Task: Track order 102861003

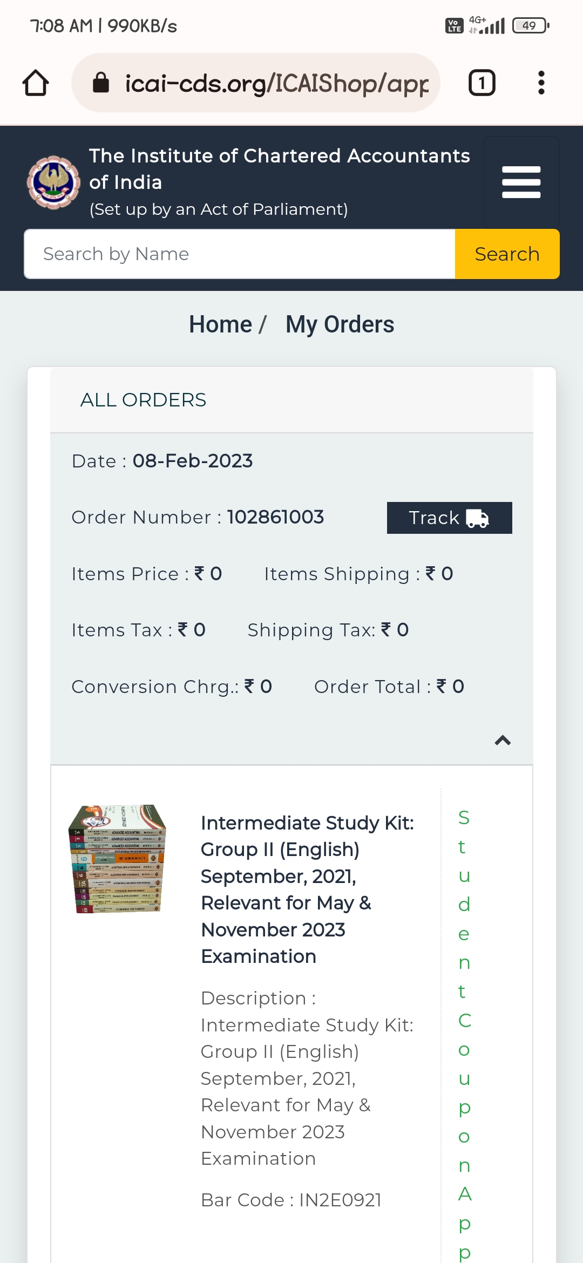Action: 449,518
